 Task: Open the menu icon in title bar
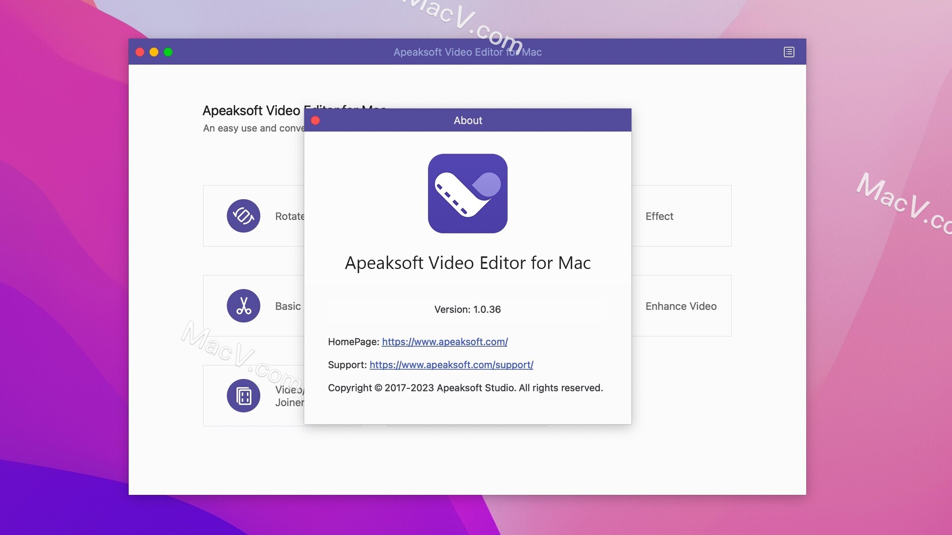coord(789,52)
